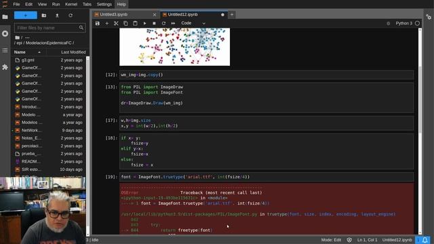Viewport: 434px width, 244px height.
Task: Expand the breadcrumb ellipsis path
Action: [27, 37]
